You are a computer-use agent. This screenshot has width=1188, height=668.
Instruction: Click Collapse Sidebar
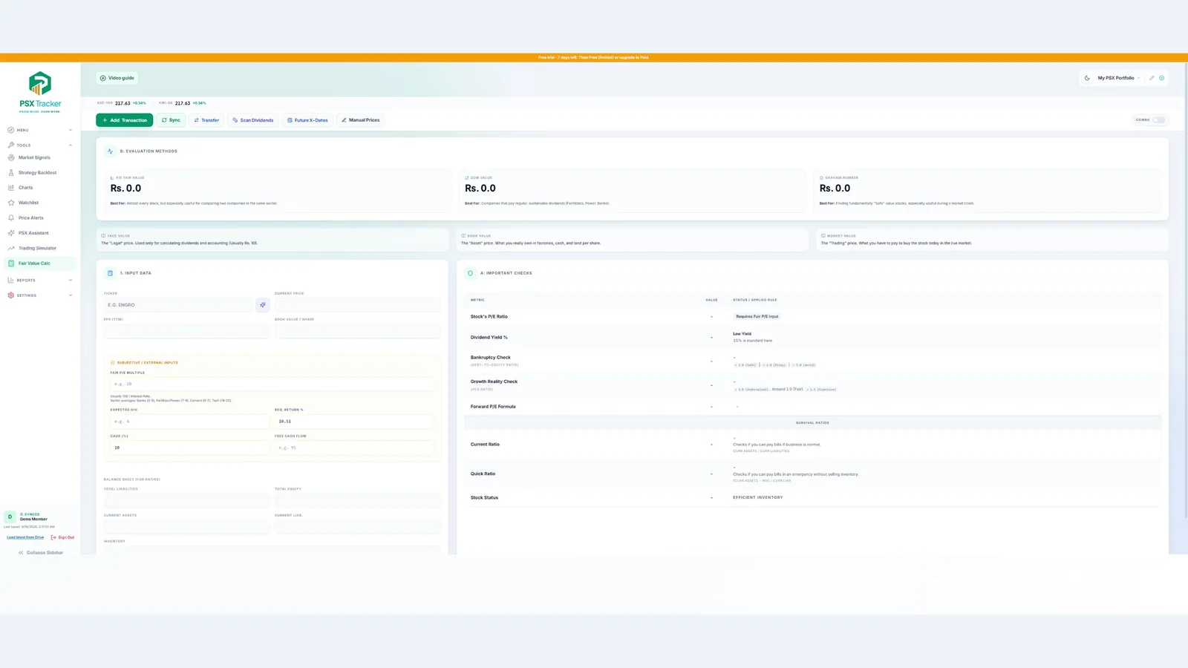point(41,553)
